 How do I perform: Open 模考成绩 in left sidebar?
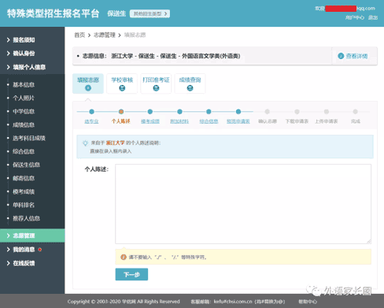point(24,191)
